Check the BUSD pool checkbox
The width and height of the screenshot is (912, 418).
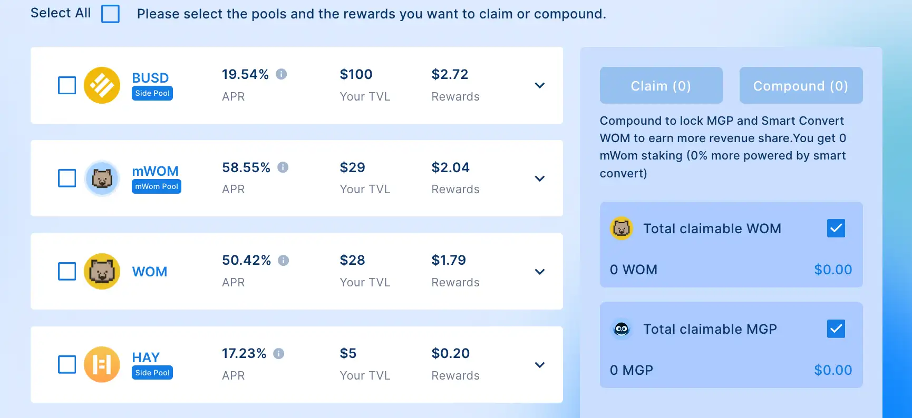click(67, 85)
